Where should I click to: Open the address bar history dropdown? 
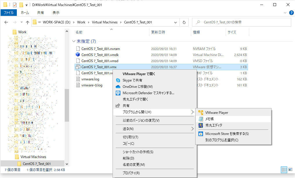[175, 22]
